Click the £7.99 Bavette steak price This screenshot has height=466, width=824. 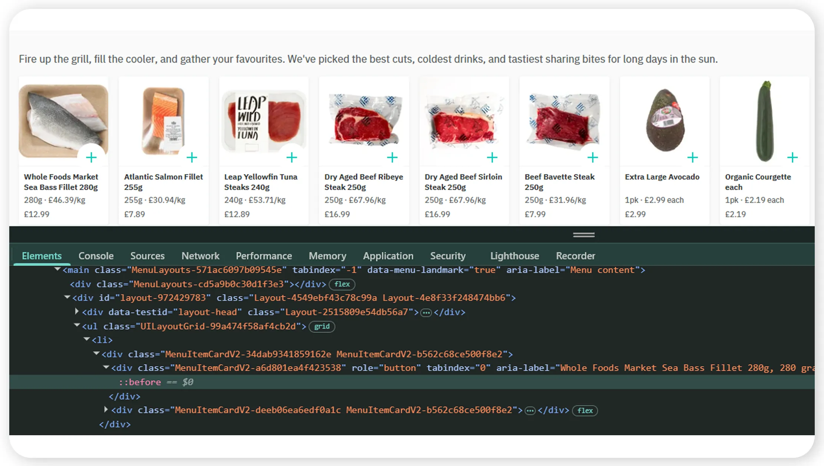coord(535,214)
